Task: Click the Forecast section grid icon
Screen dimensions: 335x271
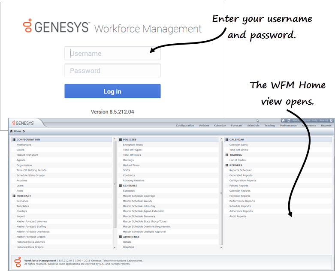Action: coord(14,196)
